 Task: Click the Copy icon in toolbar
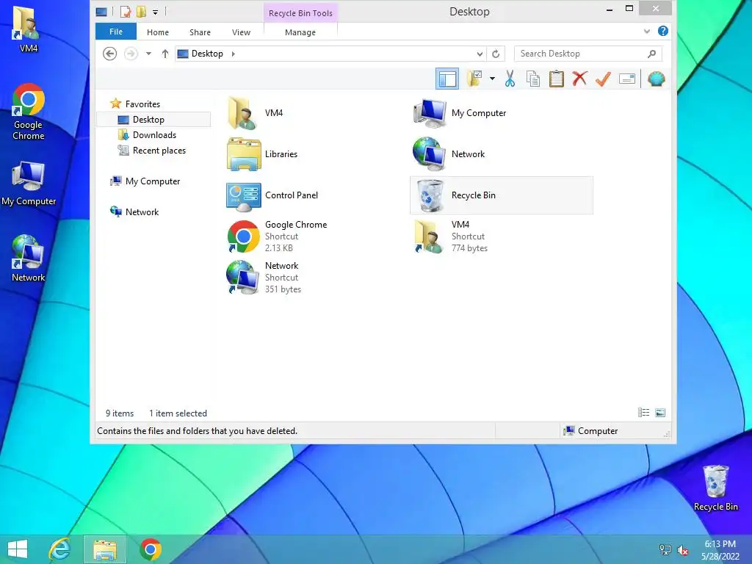(x=533, y=79)
